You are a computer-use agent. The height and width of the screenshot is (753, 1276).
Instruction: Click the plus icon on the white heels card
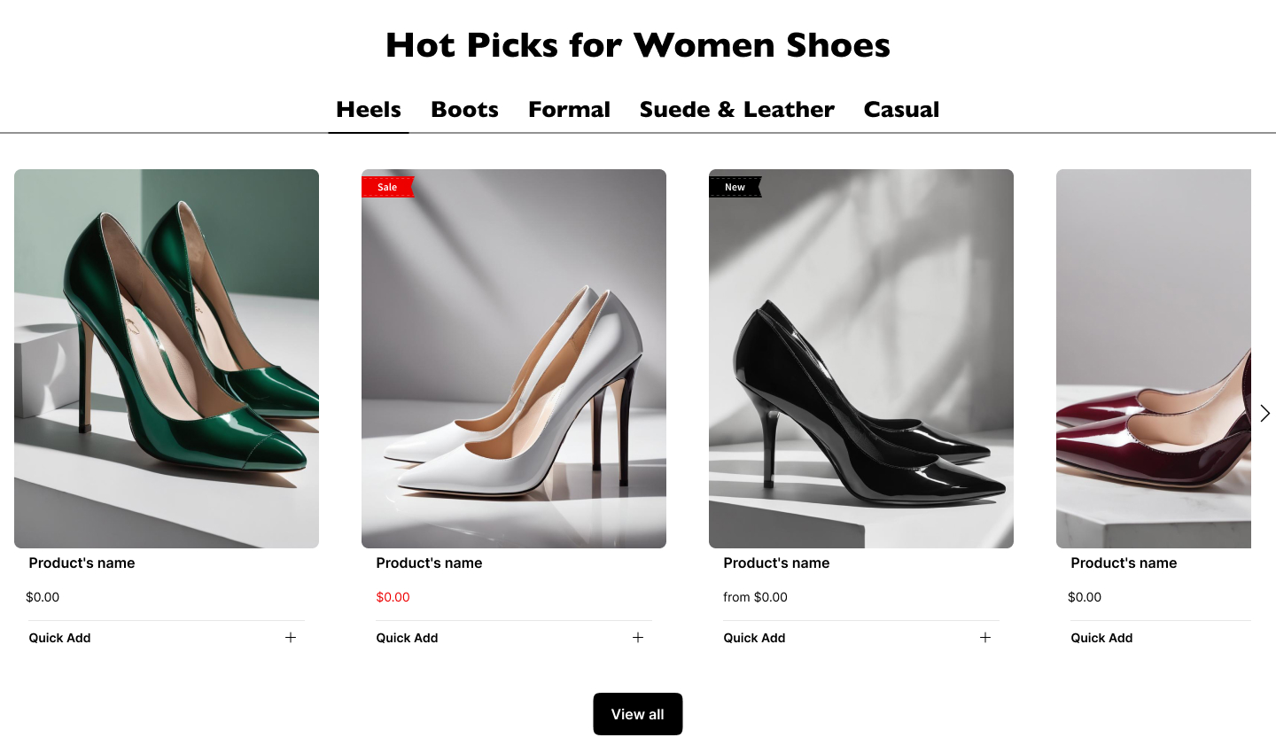pyautogui.click(x=638, y=638)
